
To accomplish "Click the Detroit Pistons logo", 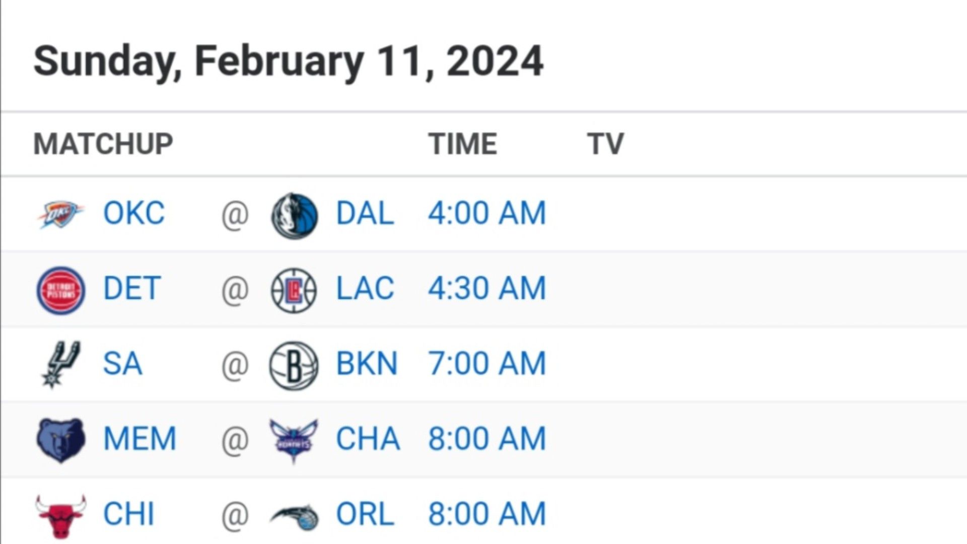I will click(x=61, y=290).
